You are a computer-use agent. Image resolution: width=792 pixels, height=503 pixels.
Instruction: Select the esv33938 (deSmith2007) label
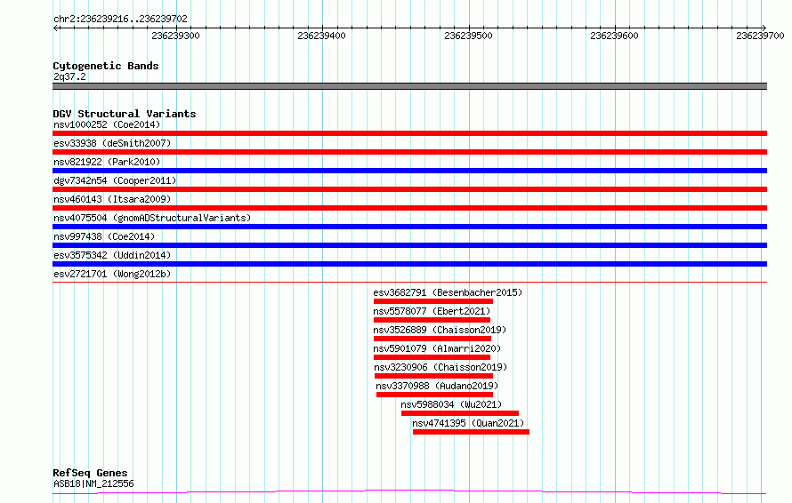112,143
